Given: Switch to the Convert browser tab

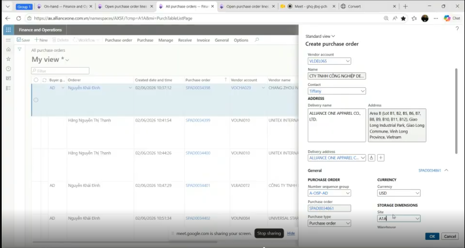Looking at the screenshot, I should click(x=368, y=6).
